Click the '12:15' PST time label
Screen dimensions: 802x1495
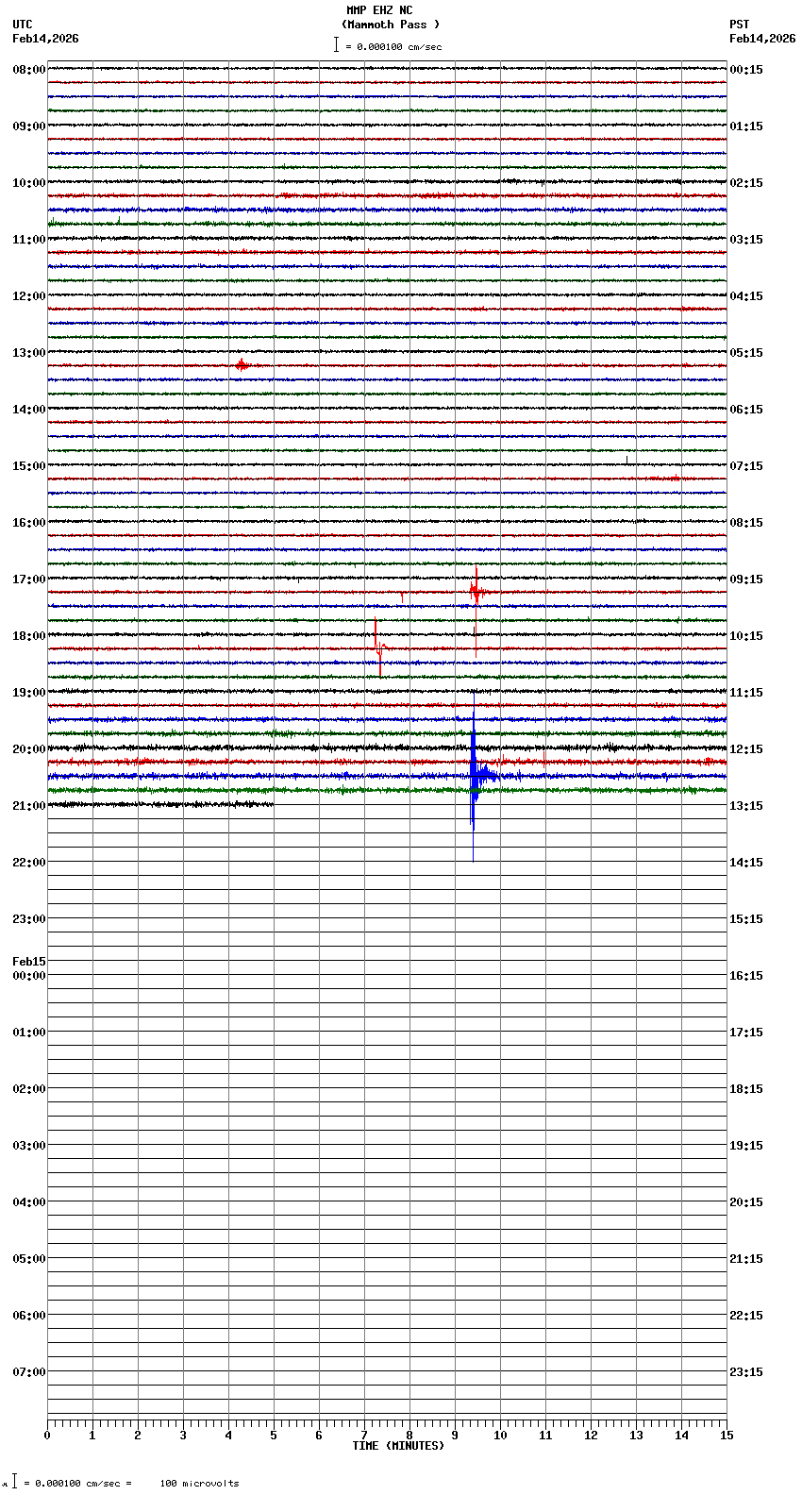pyautogui.click(x=746, y=749)
